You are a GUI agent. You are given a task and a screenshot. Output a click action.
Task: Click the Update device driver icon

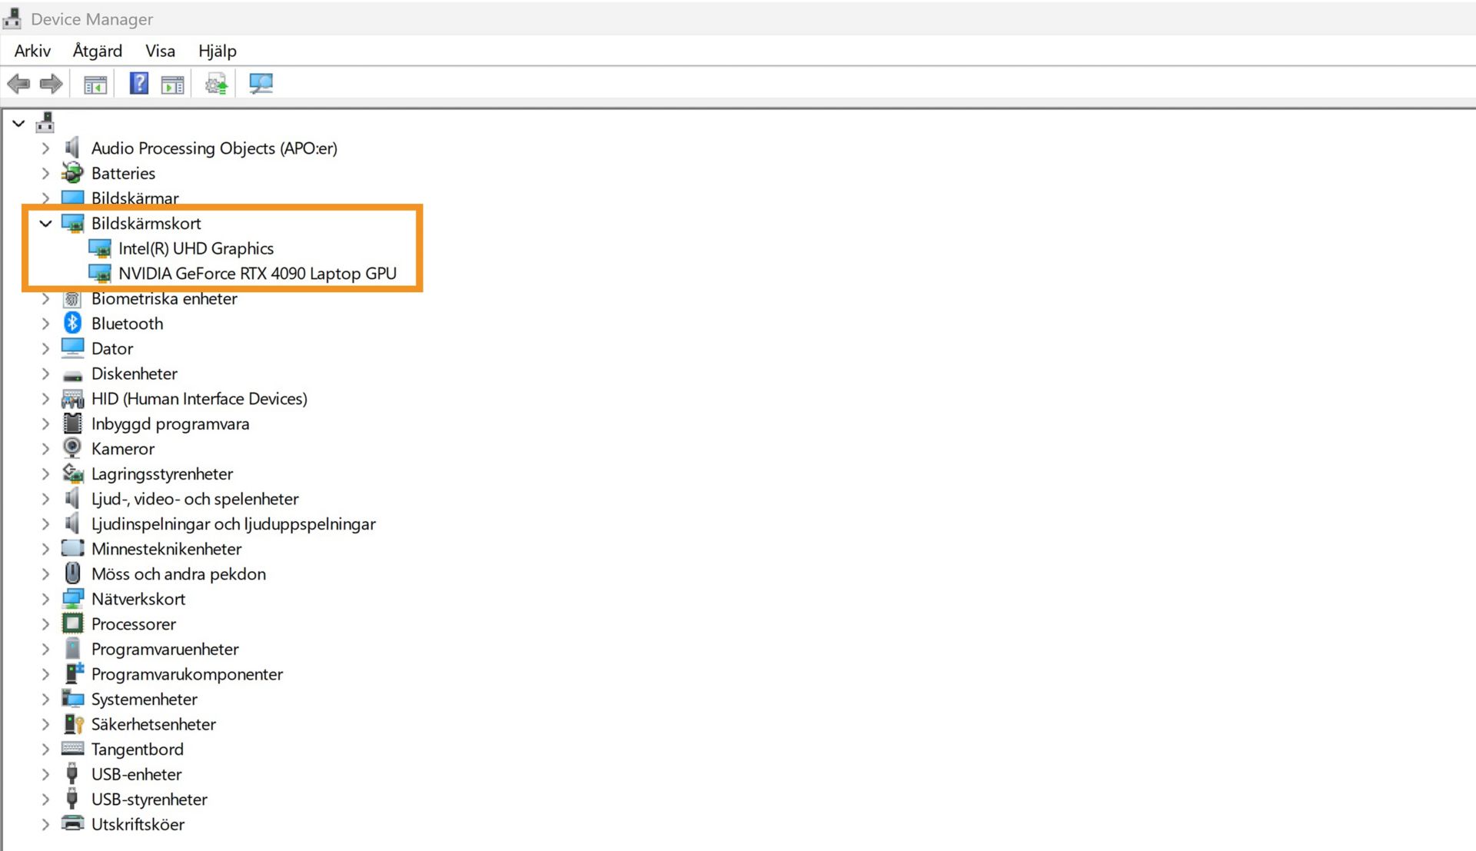coord(217,84)
